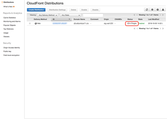
Task: Go to next page in top pager
Action: [x=160, y=15]
